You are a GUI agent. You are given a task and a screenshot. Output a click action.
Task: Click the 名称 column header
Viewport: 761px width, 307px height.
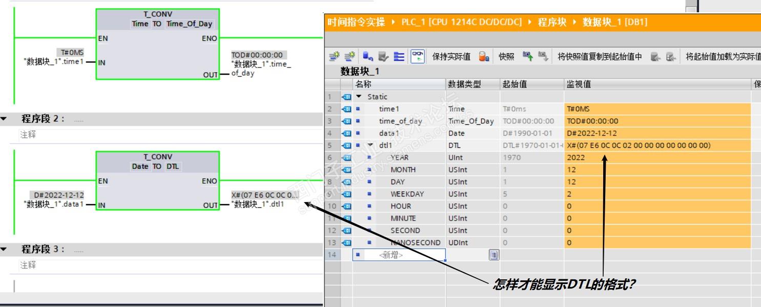[x=399, y=84]
